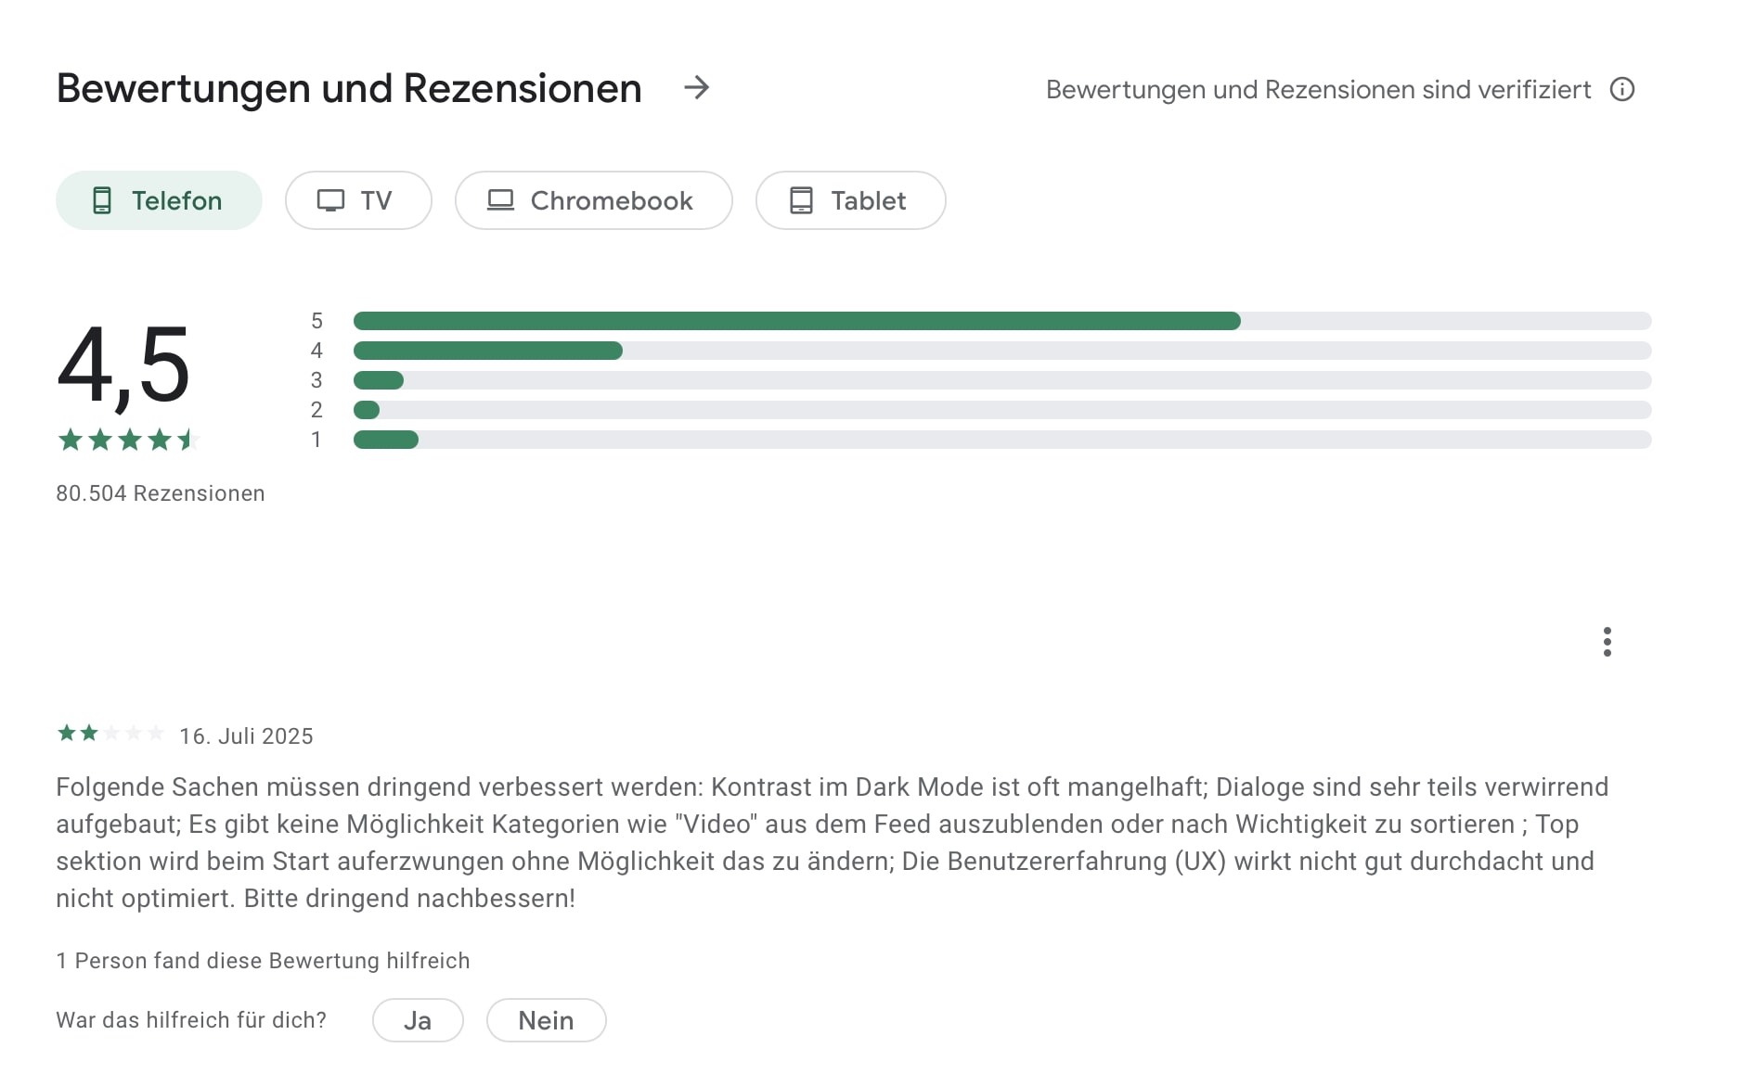Switch to Tablet reviews filter
This screenshot has height=1074, width=1756.
(850, 200)
